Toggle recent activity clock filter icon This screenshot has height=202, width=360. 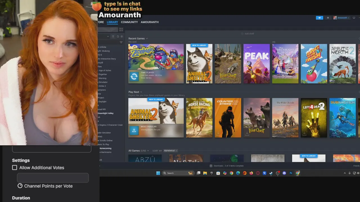[x=118, y=36]
